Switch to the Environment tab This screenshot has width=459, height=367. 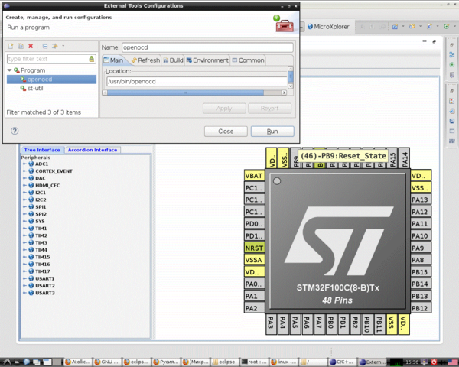click(207, 60)
